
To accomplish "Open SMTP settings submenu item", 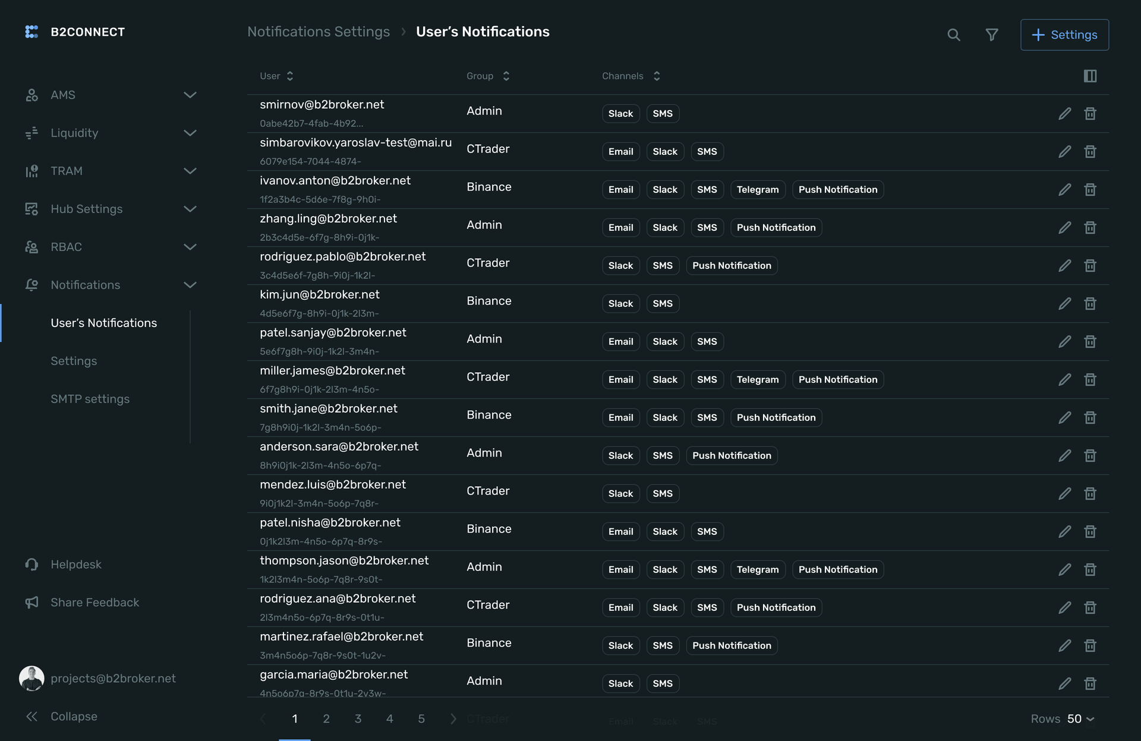I will [x=90, y=399].
